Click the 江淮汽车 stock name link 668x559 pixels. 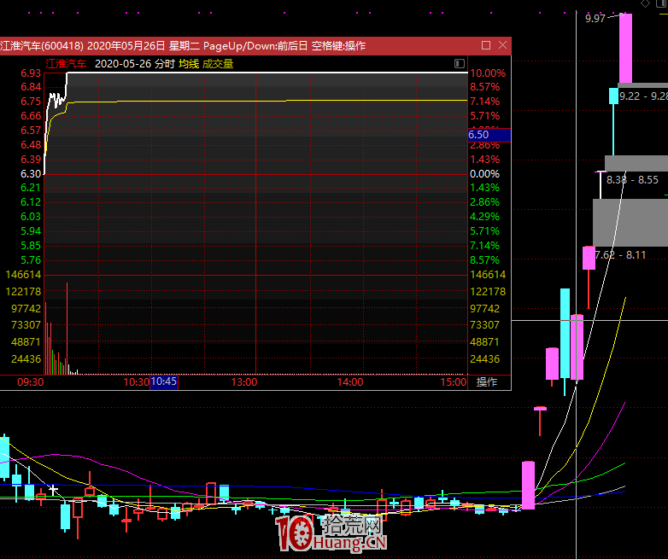pyautogui.click(x=67, y=63)
